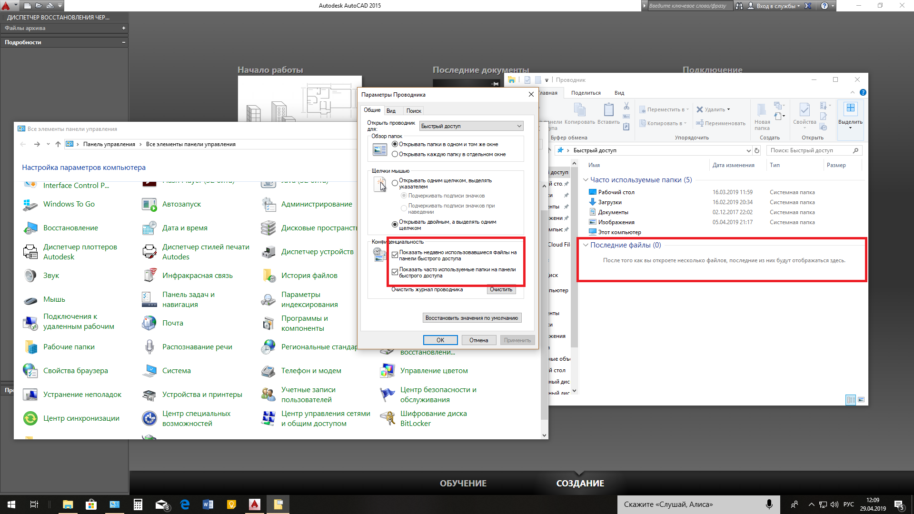This screenshot has width=914, height=514.
Task: Click Control Panel vertical scrollbar
Action: pos(544,314)
